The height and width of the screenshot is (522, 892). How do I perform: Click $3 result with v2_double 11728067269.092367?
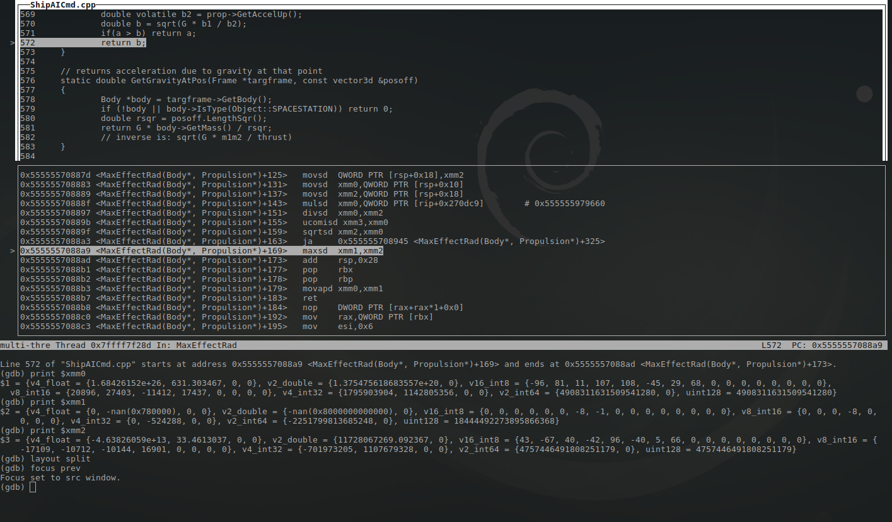click(439, 444)
